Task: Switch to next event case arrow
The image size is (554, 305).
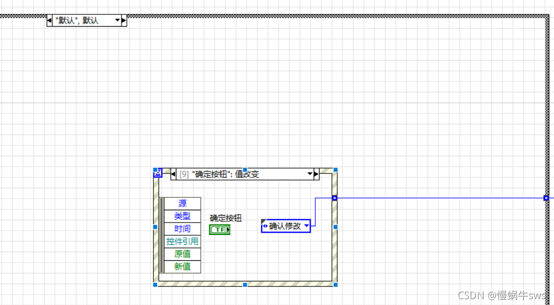Action: pos(316,174)
